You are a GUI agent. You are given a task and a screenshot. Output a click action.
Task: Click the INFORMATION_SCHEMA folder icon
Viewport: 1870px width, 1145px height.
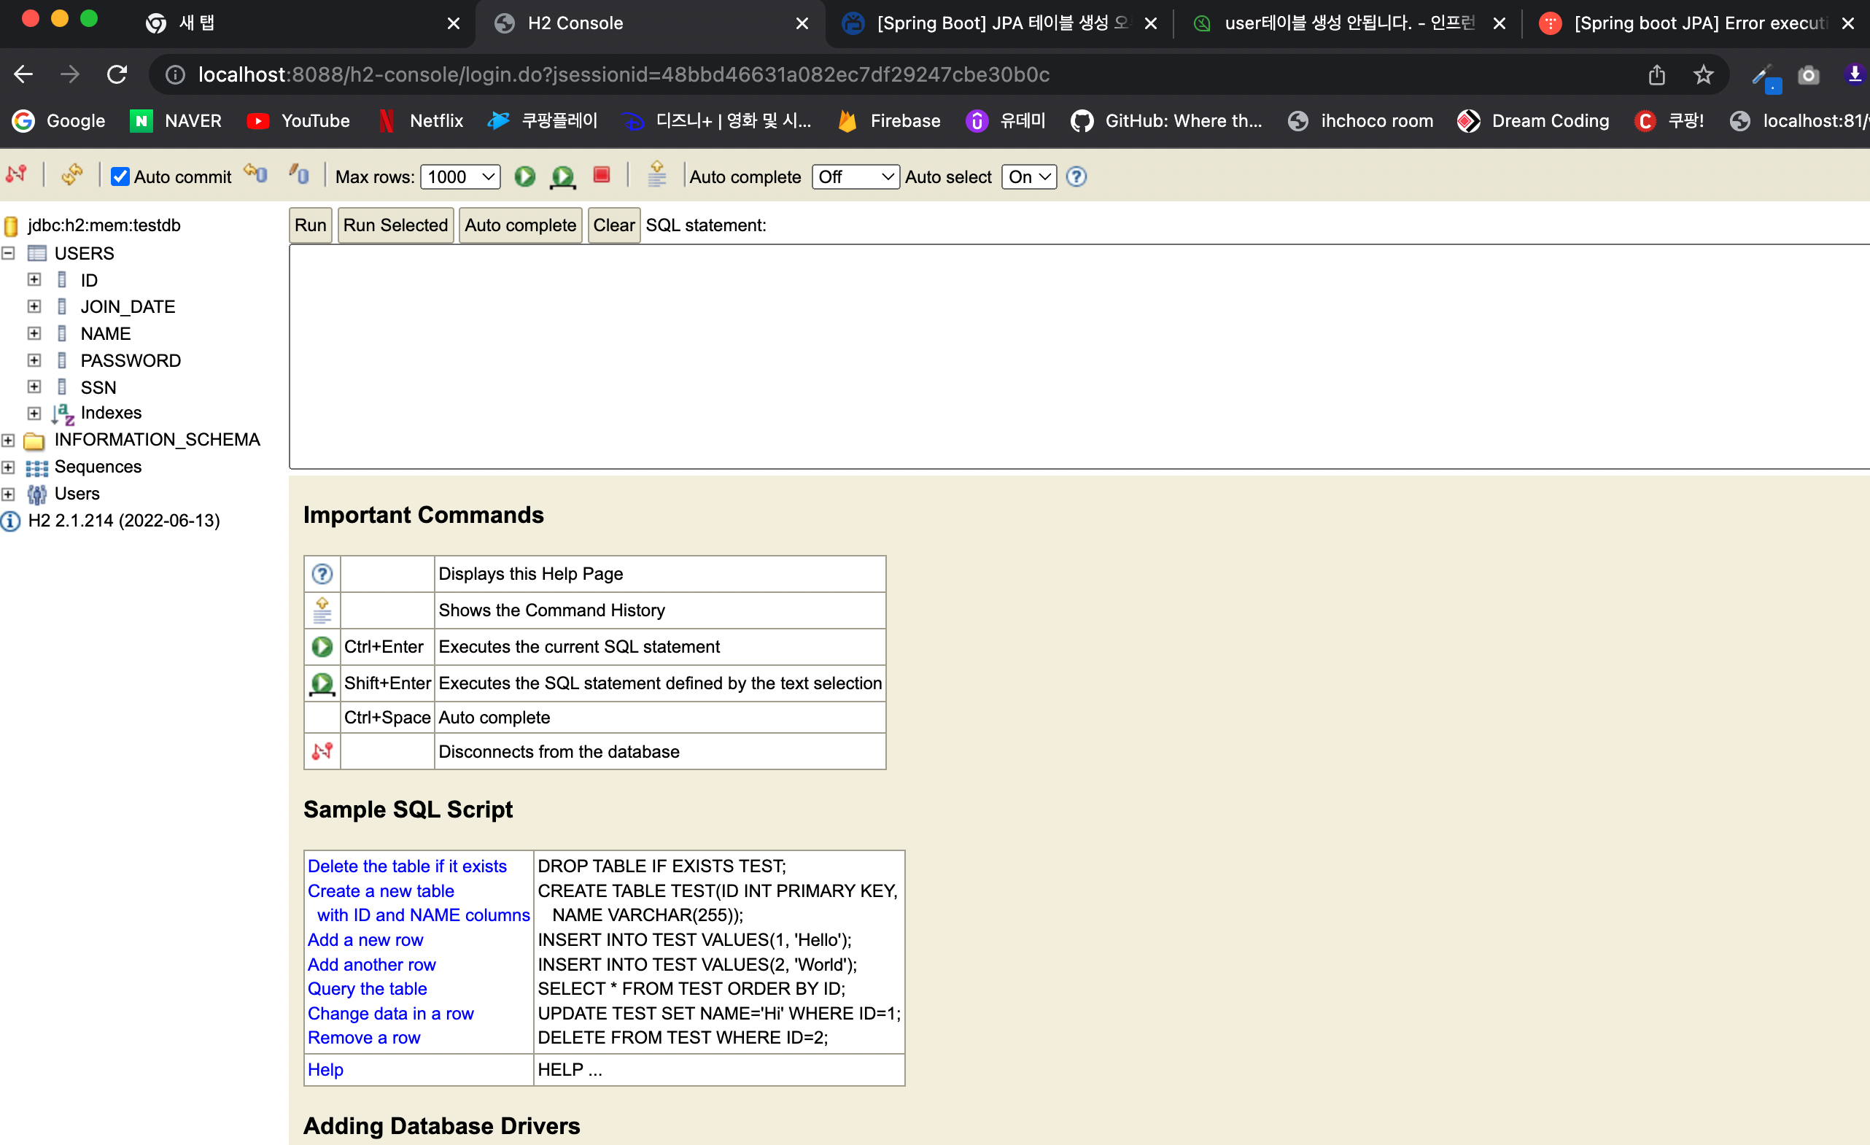[x=34, y=440]
